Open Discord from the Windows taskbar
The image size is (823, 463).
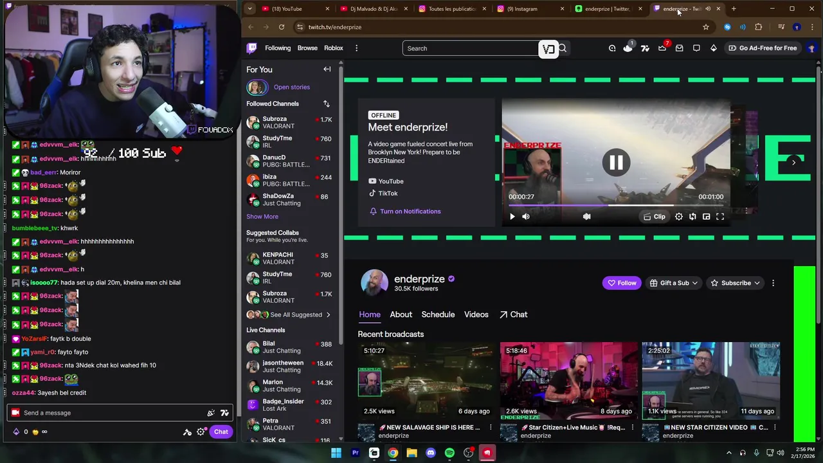click(x=431, y=453)
